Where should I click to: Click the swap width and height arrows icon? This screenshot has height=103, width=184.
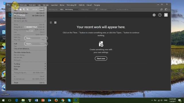97,9
